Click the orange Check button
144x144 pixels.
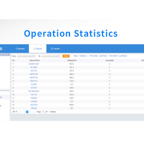click(66, 56)
